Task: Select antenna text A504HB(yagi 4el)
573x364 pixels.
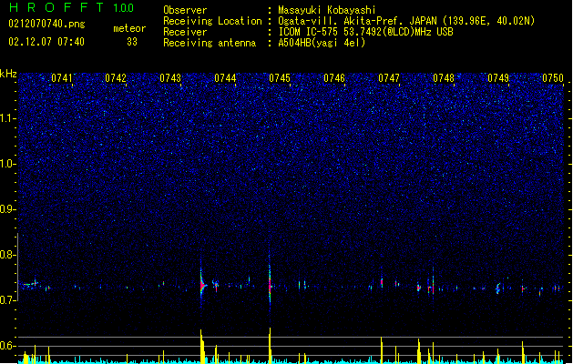Action: point(322,43)
